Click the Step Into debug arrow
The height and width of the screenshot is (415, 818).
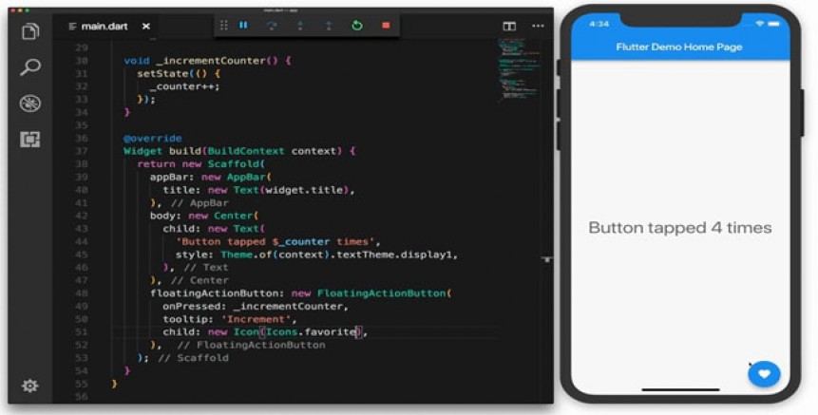click(x=300, y=26)
